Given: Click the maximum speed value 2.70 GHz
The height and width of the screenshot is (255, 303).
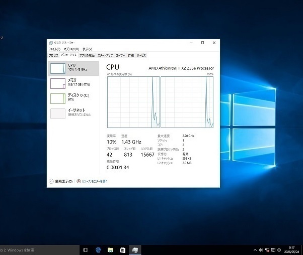Looking at the screenshot, I should [188, 136].
